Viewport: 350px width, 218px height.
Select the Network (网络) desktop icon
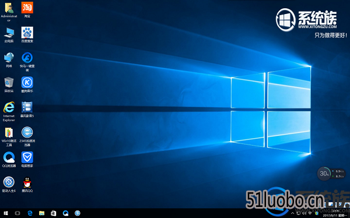(9, 60)
